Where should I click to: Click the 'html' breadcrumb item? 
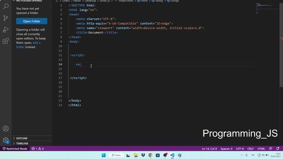(x=142, y=1)
